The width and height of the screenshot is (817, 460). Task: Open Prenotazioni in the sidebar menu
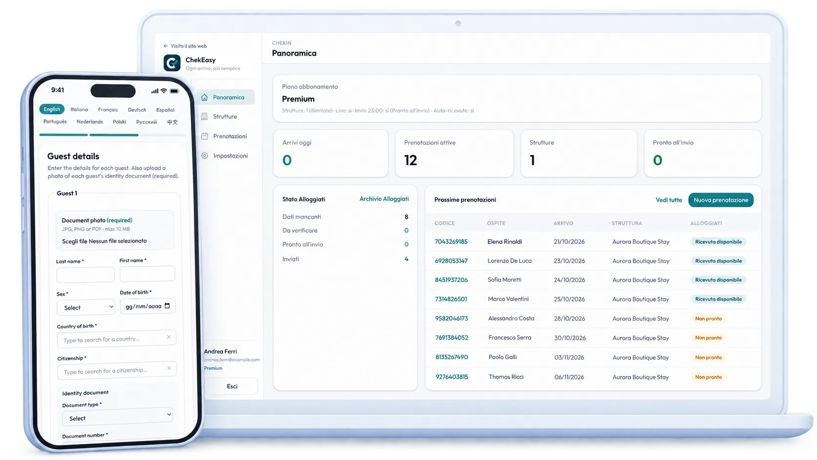225,136
